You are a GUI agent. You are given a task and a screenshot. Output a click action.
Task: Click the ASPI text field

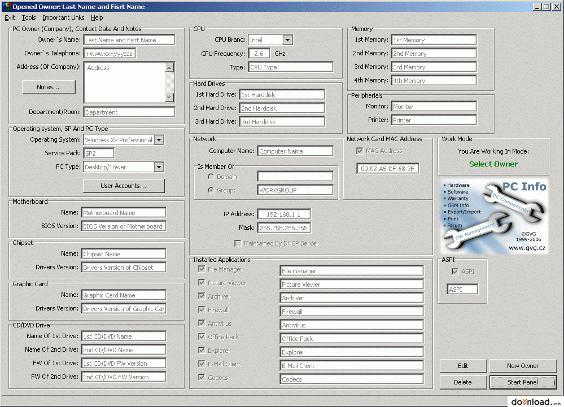462,290
